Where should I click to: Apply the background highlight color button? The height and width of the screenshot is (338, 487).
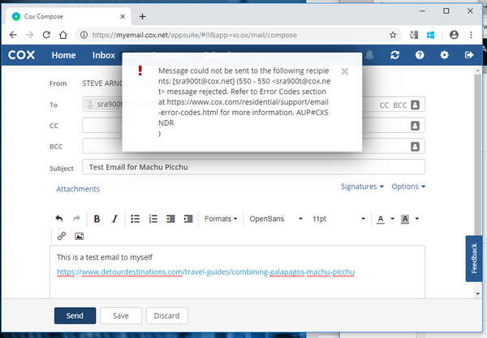(405, 219)
